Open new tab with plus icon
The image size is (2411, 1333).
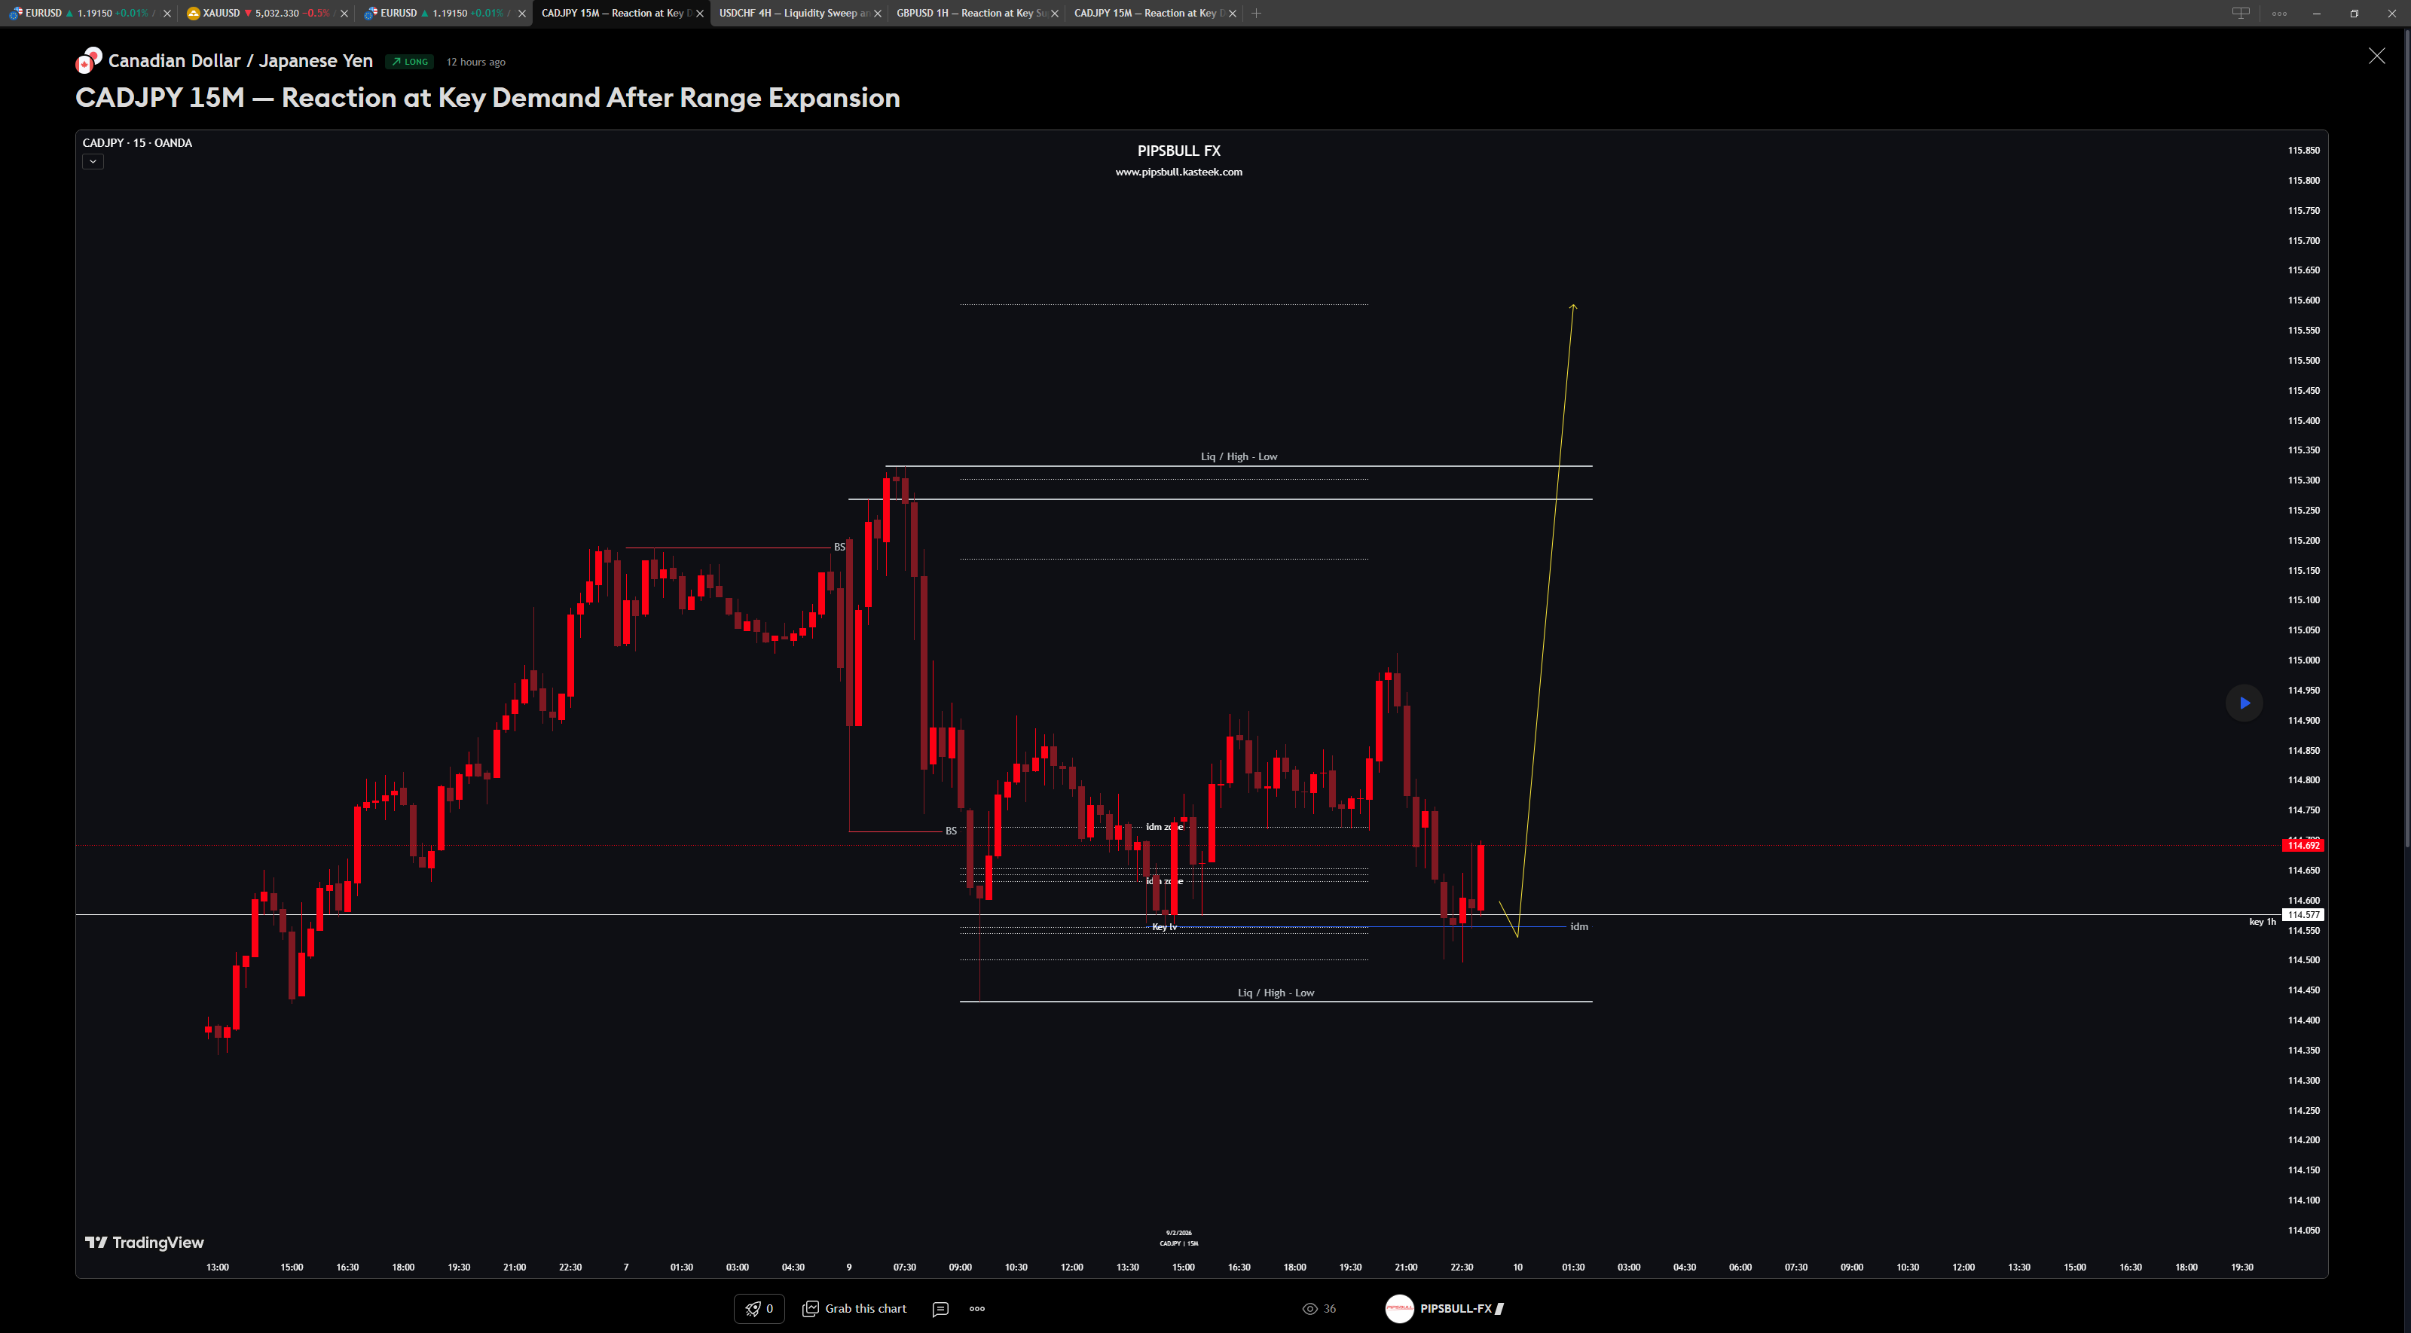tap(1256, 13)
